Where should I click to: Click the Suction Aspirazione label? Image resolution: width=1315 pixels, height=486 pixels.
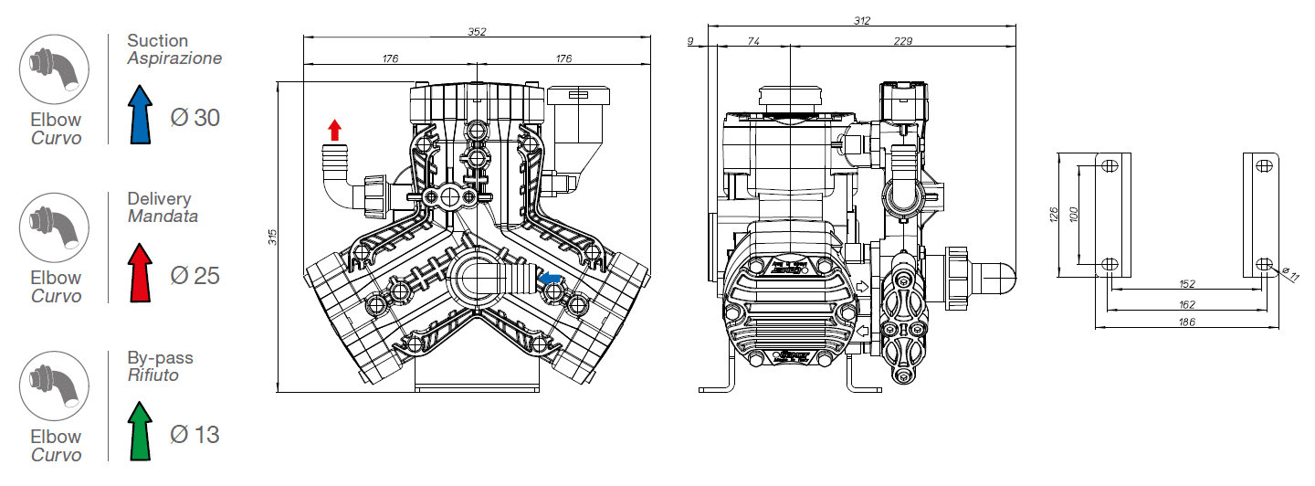[x=174, y=49]
